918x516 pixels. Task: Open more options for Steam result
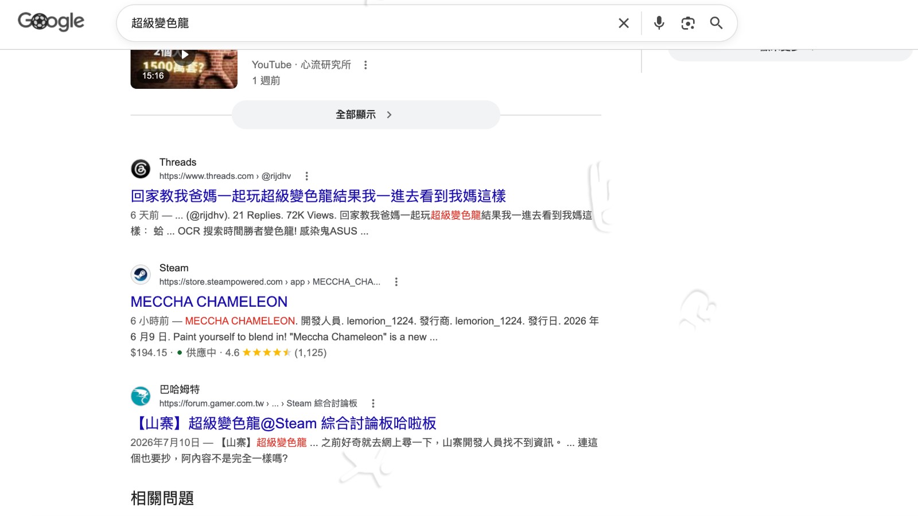coord(396,282)
